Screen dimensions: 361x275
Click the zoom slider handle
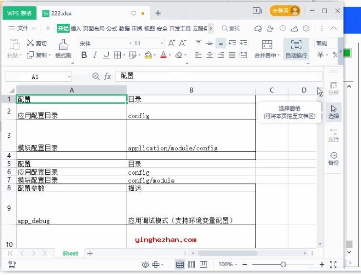283,265
